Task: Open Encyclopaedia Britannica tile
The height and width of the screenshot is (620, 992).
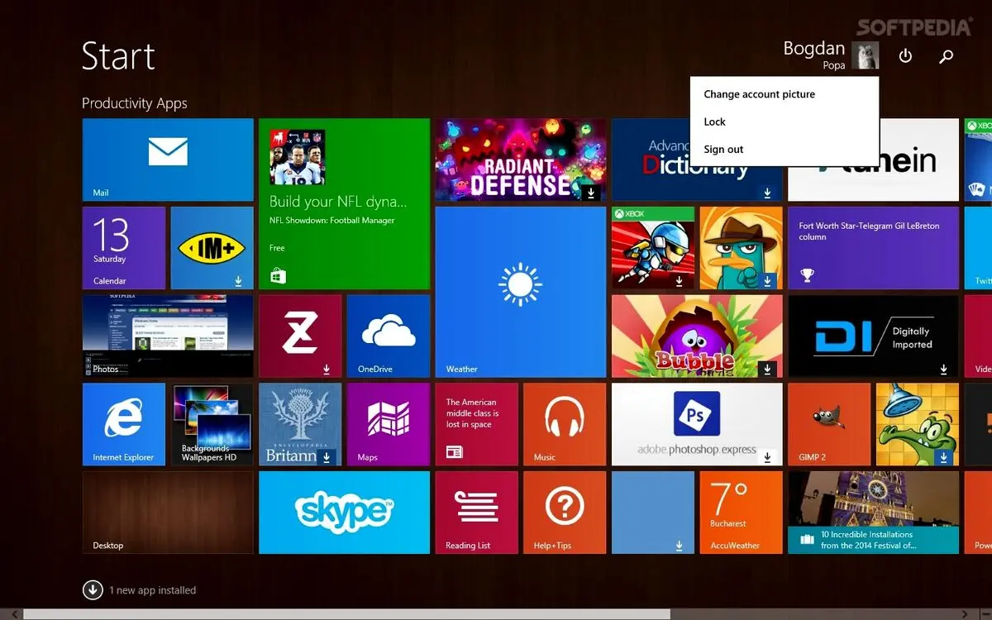Action: point(300,424)
